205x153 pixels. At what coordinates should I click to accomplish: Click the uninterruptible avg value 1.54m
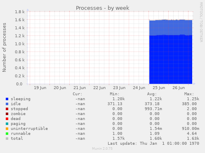pos(156,129)
